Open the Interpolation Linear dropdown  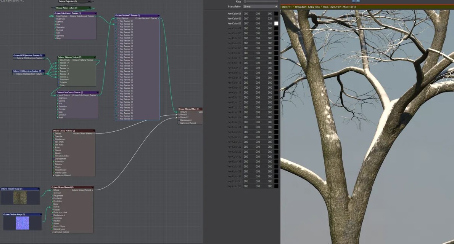260,6
